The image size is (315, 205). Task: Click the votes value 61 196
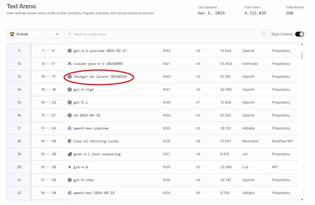click(225, 77)
